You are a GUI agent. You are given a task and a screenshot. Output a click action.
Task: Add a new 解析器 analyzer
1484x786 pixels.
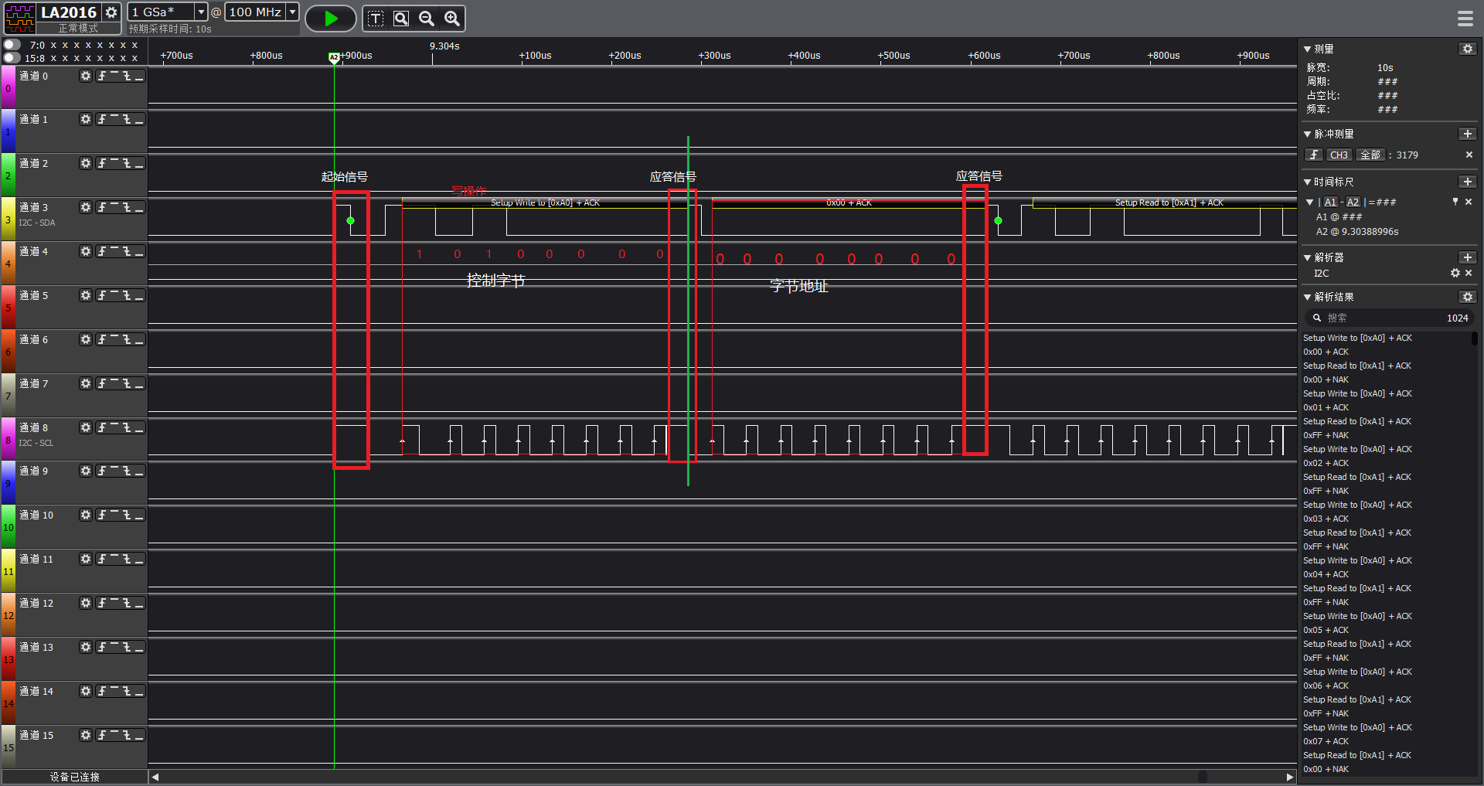[x=1467, y=257]
